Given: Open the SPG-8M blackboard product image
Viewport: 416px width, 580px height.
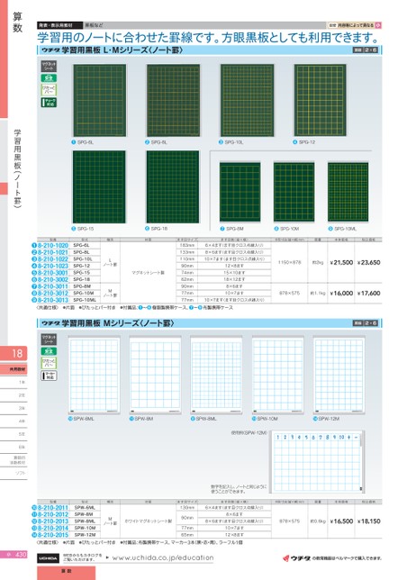Looking at the screenshot, I should point(240,192).
